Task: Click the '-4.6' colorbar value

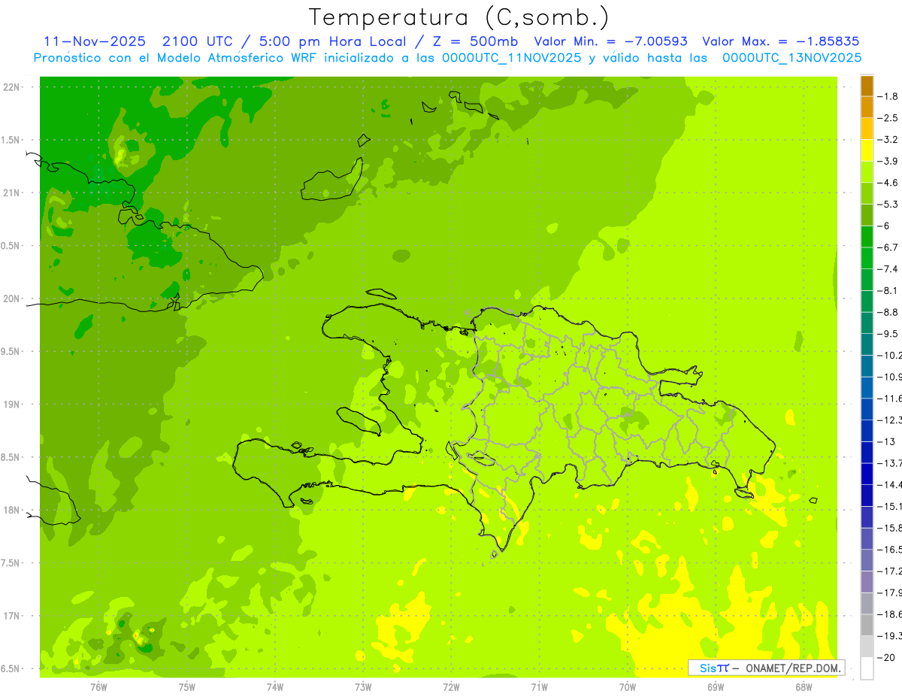Action: point(888,183)
